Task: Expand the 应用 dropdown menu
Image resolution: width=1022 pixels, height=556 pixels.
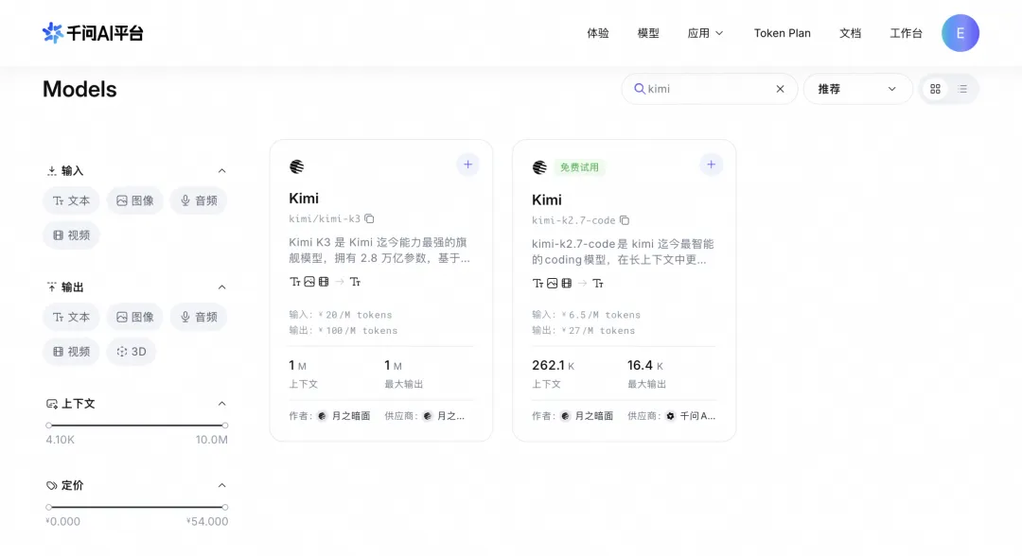Action: tap(705, 33)
